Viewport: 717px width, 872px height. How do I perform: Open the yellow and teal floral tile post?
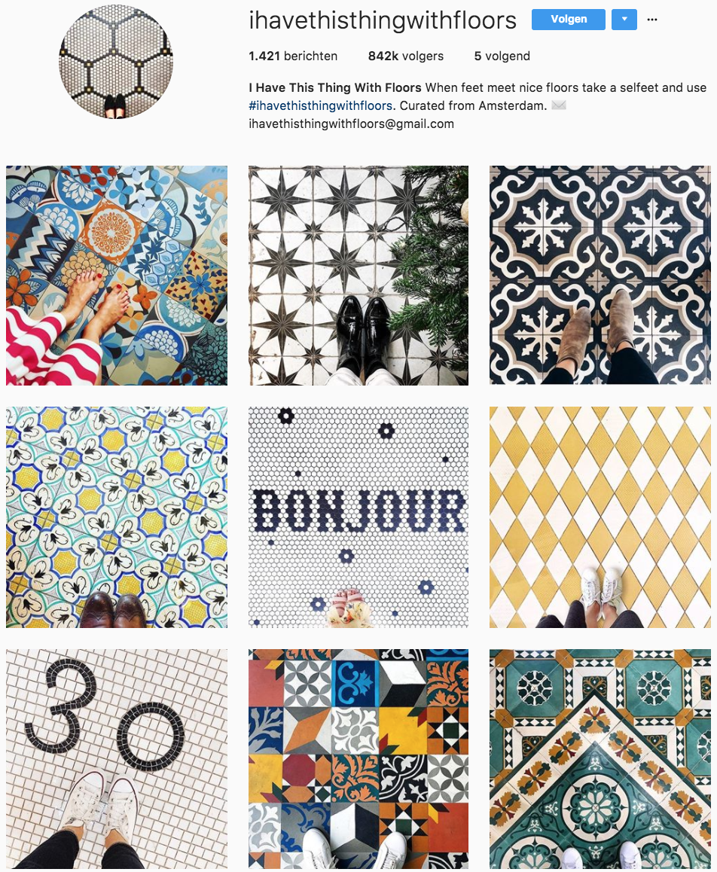pyautogui.click(x=117, y=517)
